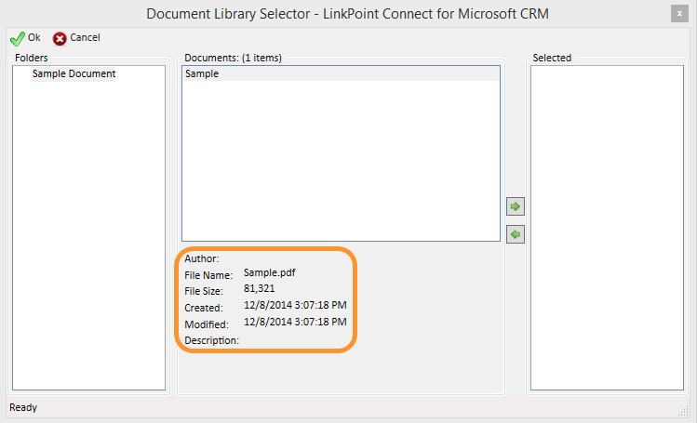Click the green right arrow to add document
The height and width of the screenshot is (423, 697).
click(516, 205)
